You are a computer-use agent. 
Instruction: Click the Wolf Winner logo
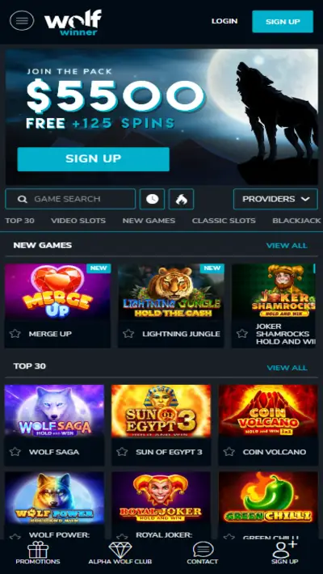73,23
